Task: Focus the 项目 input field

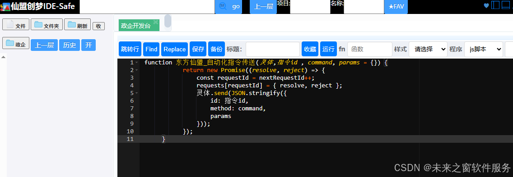Action: pyautogui.click(x=310, y=7)
